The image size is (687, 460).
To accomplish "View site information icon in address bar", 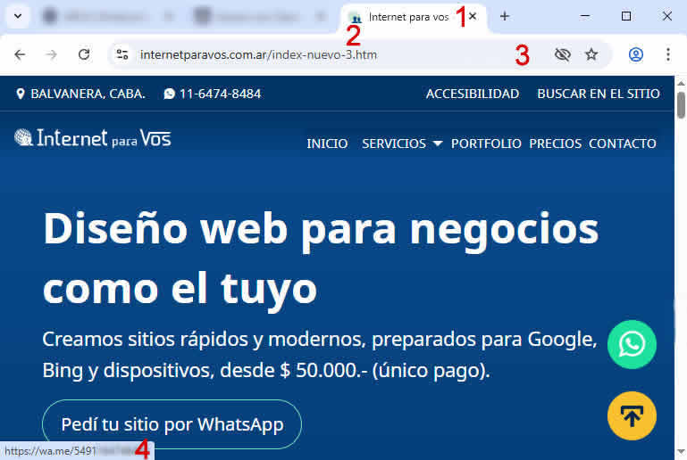I will tap(122, 54).
